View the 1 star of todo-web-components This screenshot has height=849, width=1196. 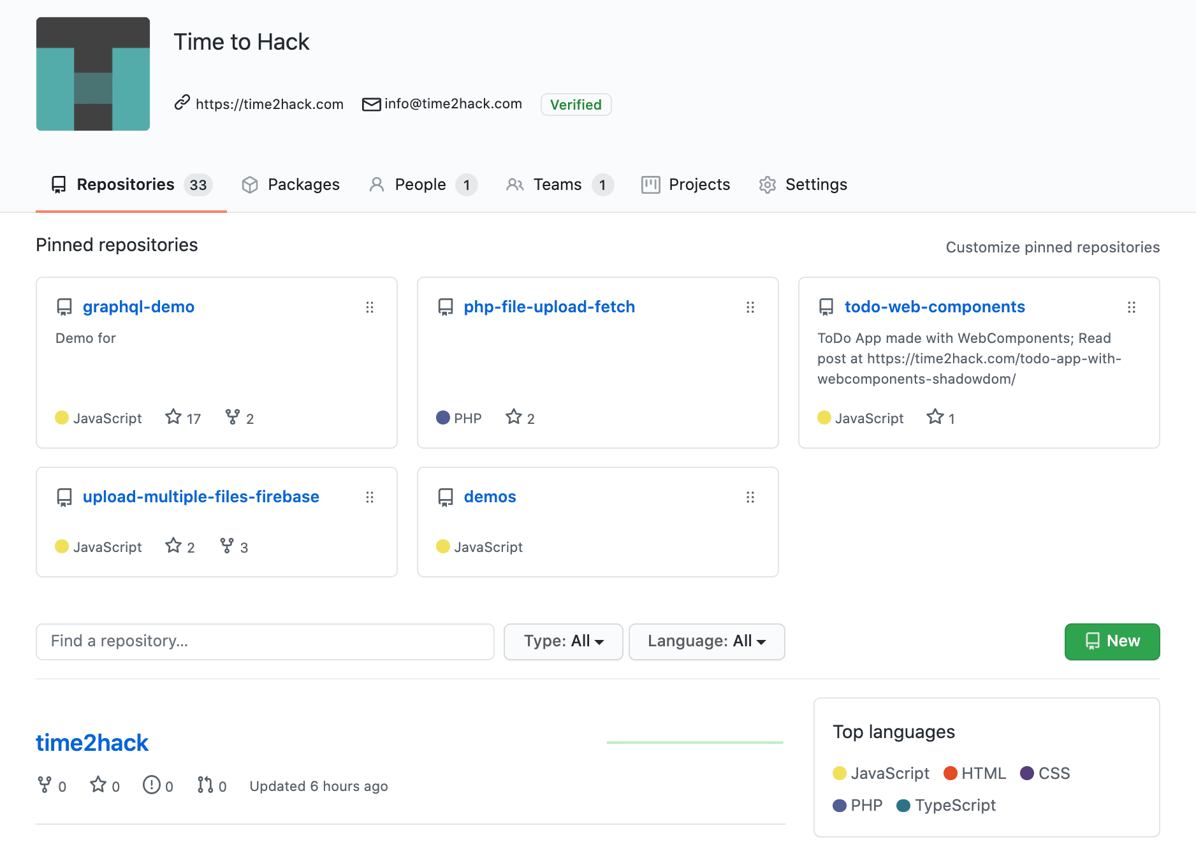[941, 417]
